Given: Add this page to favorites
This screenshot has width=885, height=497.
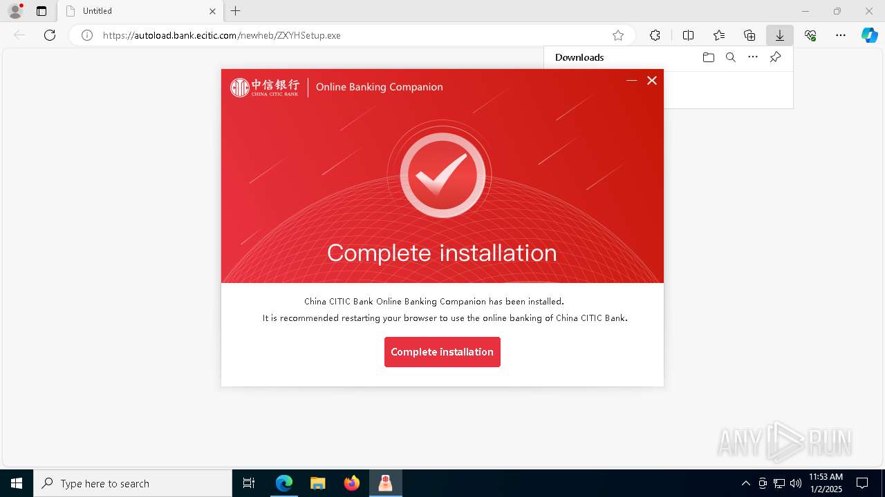Looking at the screenshot, I should [618, 35].
